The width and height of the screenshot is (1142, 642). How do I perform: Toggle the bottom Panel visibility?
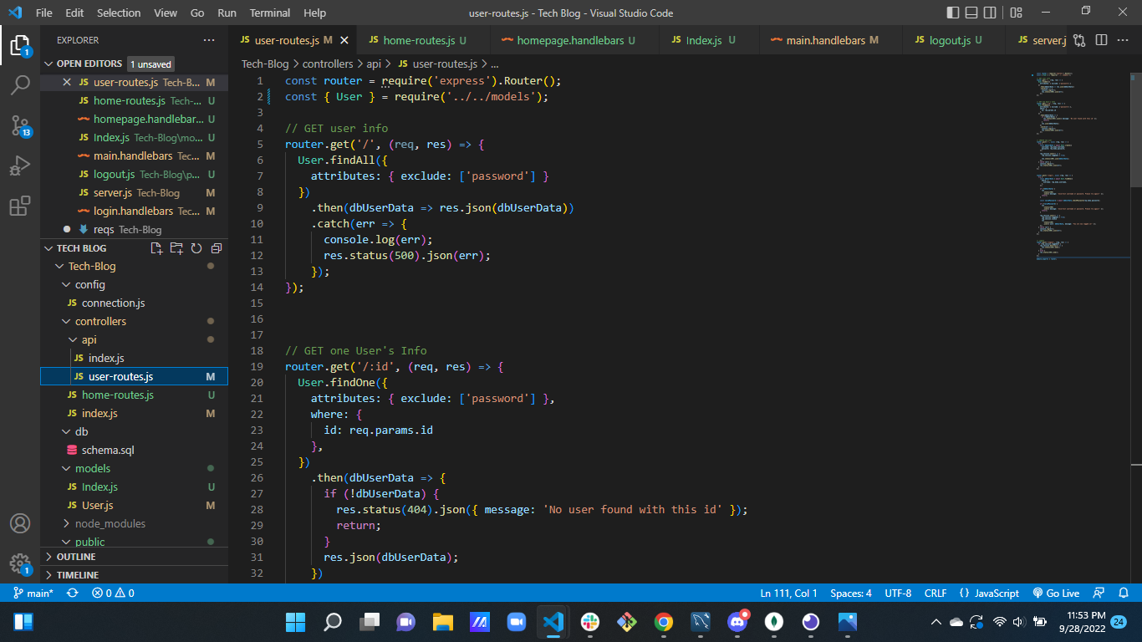[971, 13]
